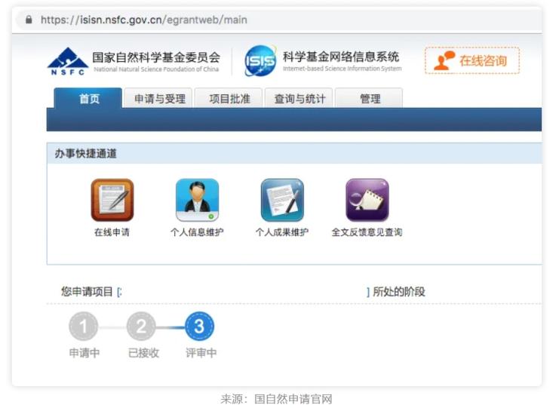Select step 3 评审中 circle
The image size is (556, 408).
[199, 327]
